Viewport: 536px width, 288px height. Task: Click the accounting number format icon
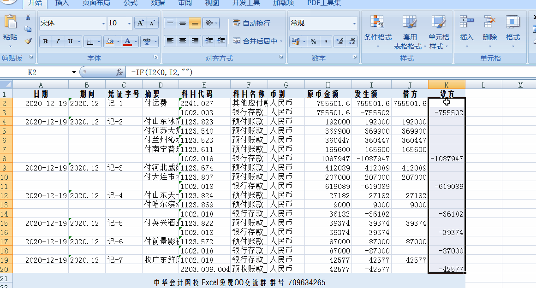296,41
